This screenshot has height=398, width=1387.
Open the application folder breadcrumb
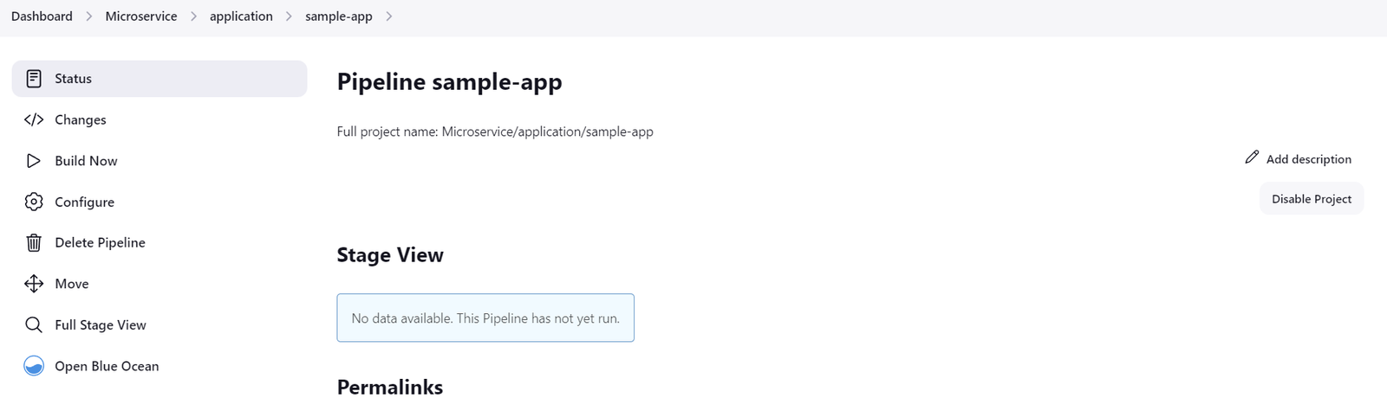pyautogui.click(x=241, y=16)
